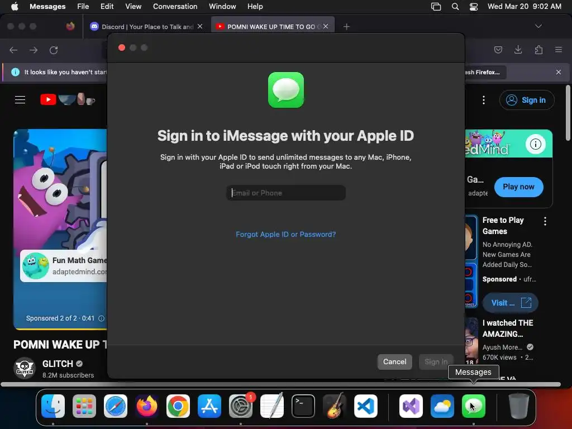Go back in Firefox

tap(13, 50)
